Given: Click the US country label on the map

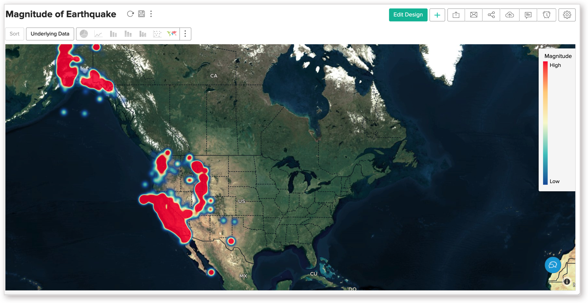Looking at the screenshot, I should pos(241,201).
